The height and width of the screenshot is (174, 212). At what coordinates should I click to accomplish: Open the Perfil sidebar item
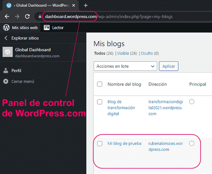click(x=16, y=71)
